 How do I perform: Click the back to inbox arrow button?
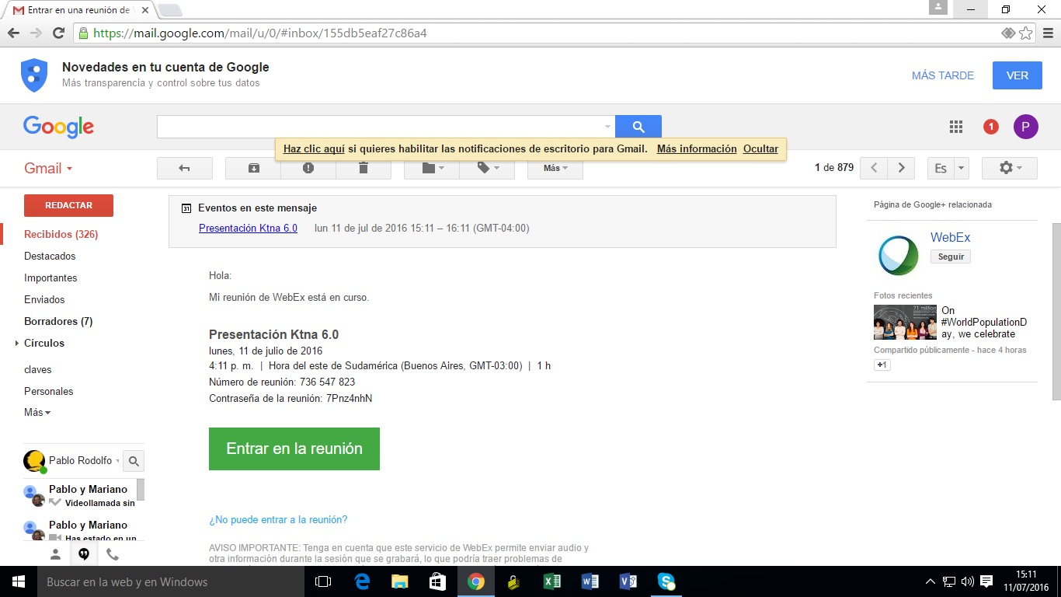(x=184, y=168)
